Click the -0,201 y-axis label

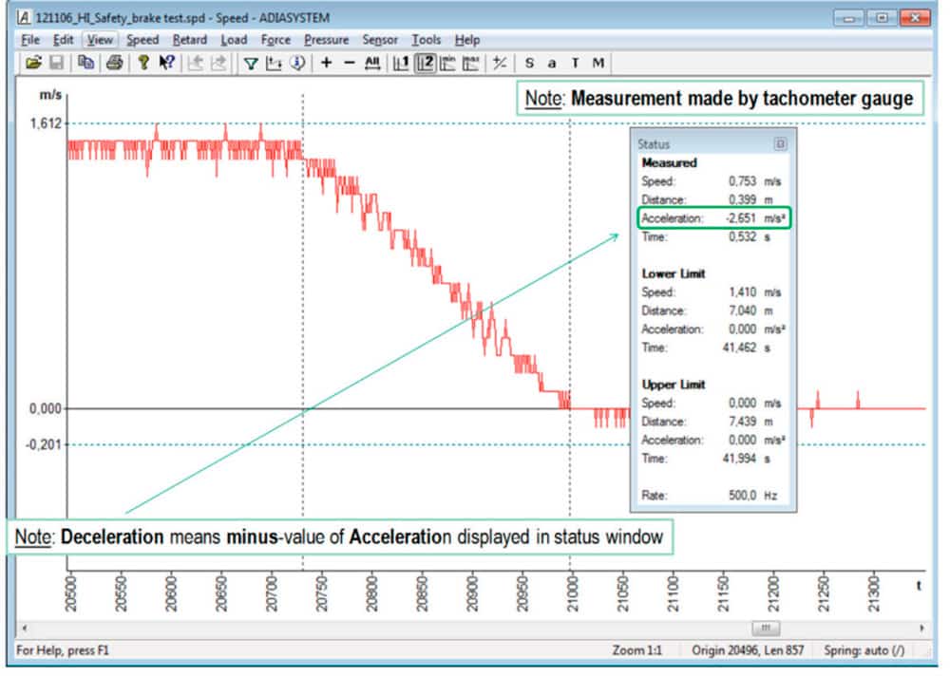click(44, 445)
